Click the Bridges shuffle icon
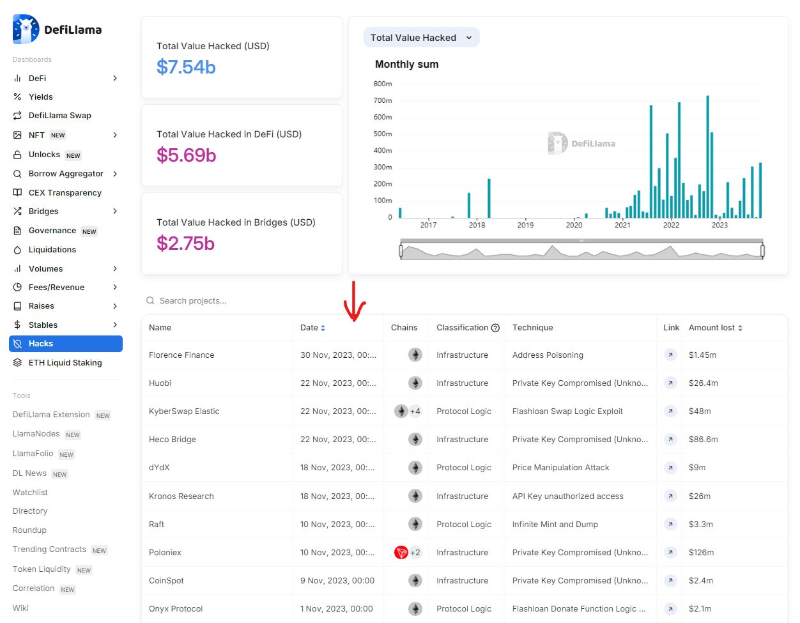Screen dimensions: 800x623 coord(17,211)
